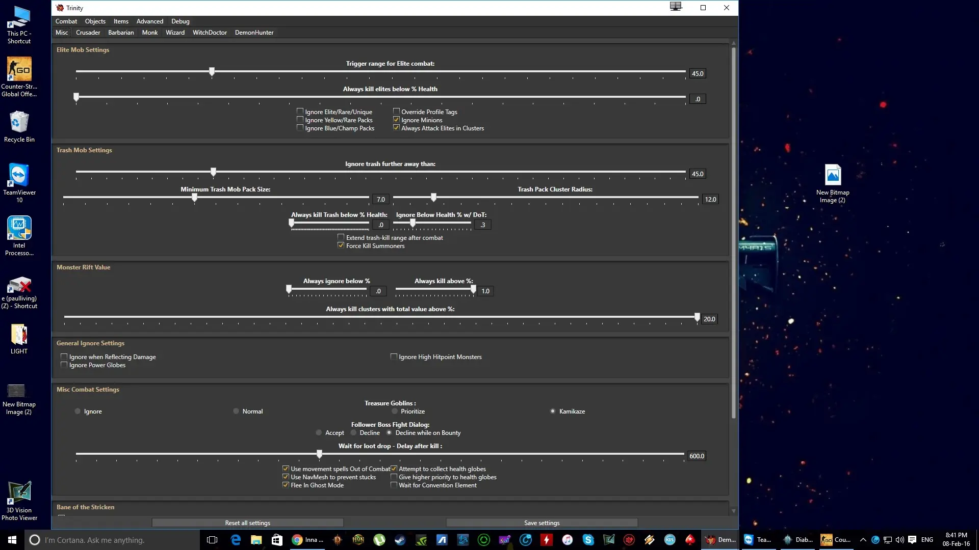
Task: Uncheck Flee In Ghost Mode
Action: (286, 485)
